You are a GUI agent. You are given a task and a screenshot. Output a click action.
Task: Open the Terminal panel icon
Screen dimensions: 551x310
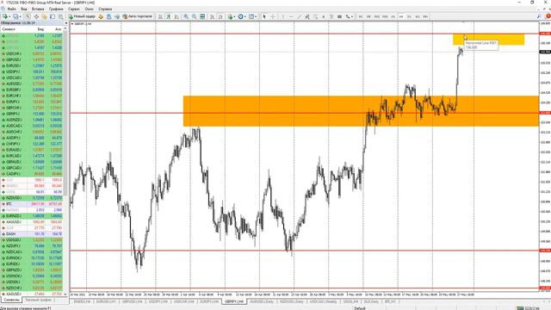pos(53,16)
